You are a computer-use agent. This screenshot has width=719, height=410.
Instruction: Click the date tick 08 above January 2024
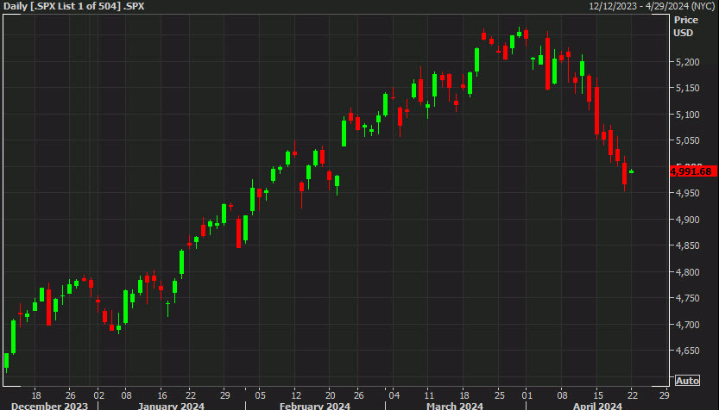(127, 395)
